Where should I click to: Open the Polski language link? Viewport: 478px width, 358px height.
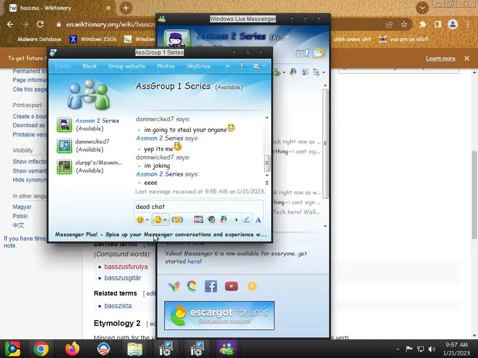[x=20, y=216]
